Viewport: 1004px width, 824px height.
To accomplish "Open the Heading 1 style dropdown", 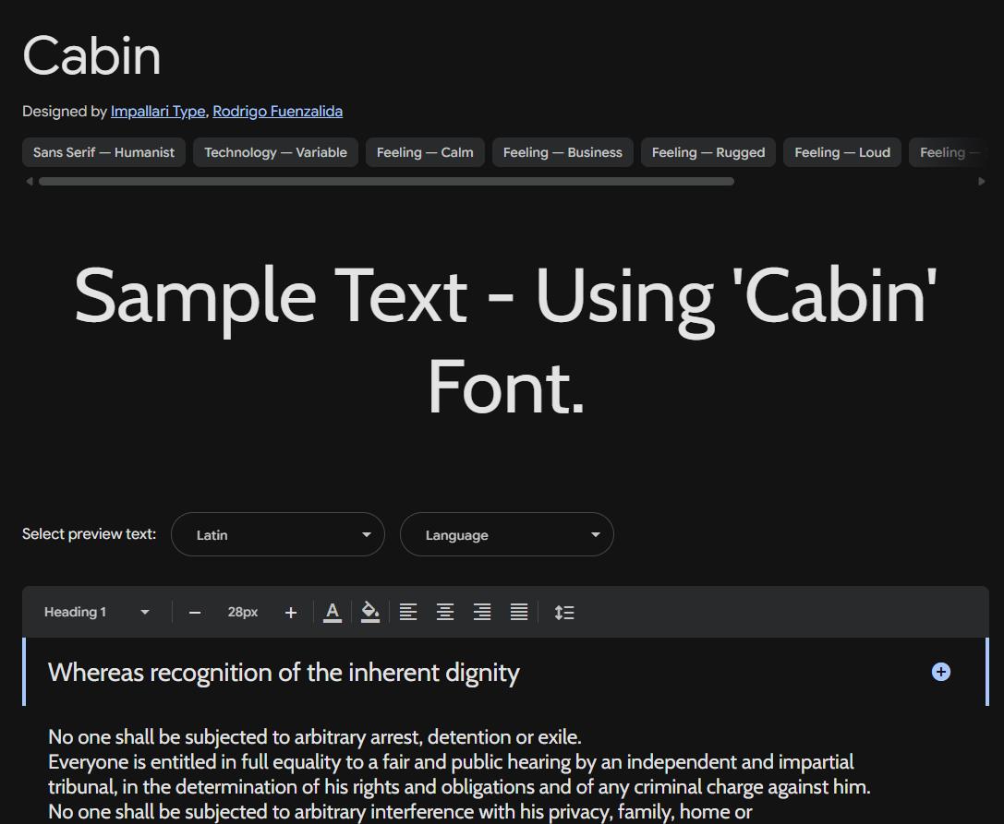I will tap(97, 613).
